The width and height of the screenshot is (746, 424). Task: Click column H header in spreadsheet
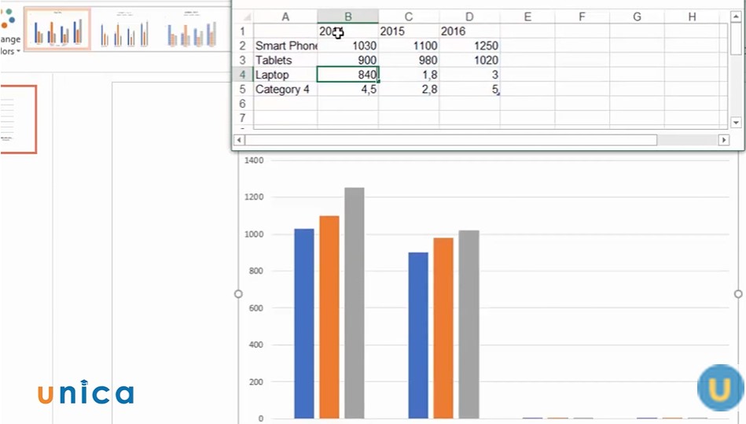click(x=692, y=17)
